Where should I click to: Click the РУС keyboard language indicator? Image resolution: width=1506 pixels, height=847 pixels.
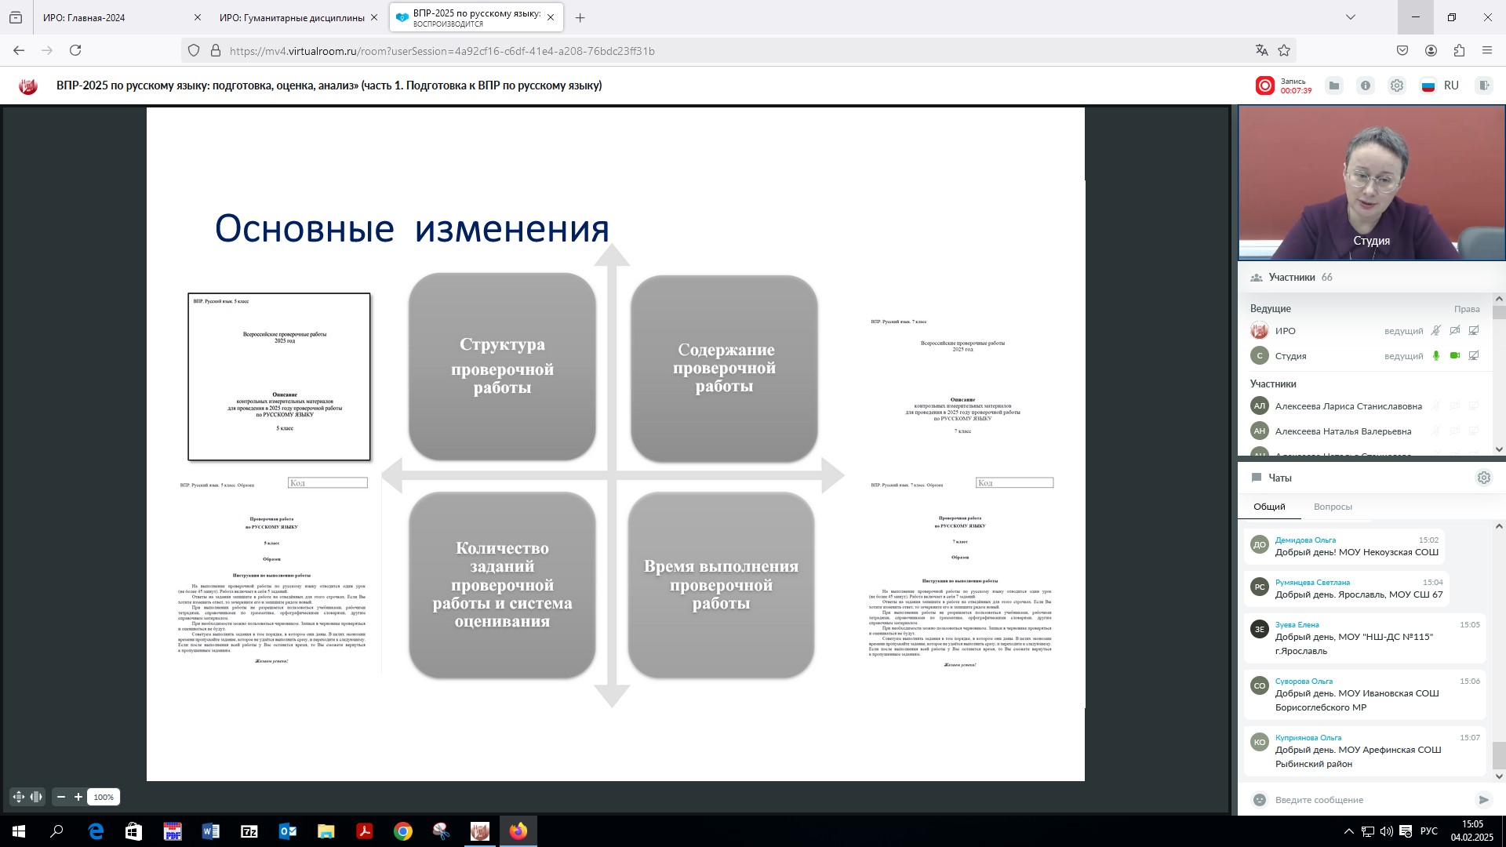(1428, 831)
